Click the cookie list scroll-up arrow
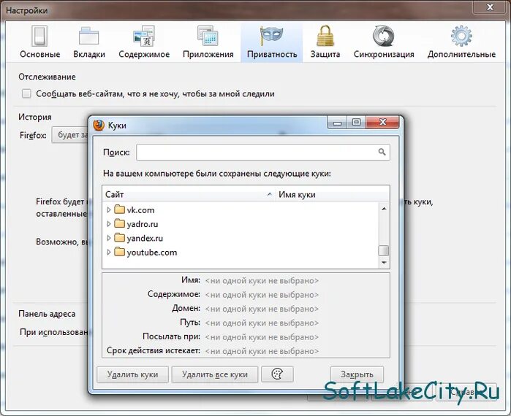The width and height of the screenshot is (511, 416). point(384,209)
